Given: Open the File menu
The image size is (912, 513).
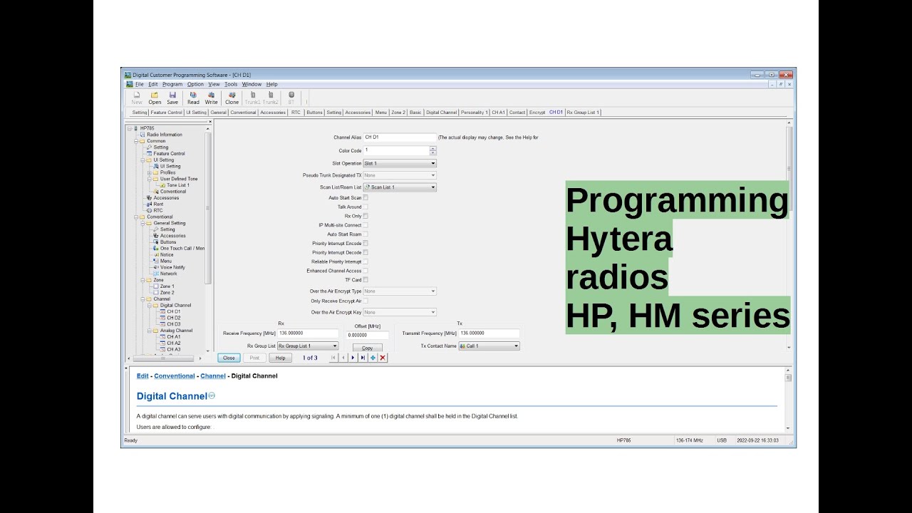Looking at the screenshot, I should [140, 84].
